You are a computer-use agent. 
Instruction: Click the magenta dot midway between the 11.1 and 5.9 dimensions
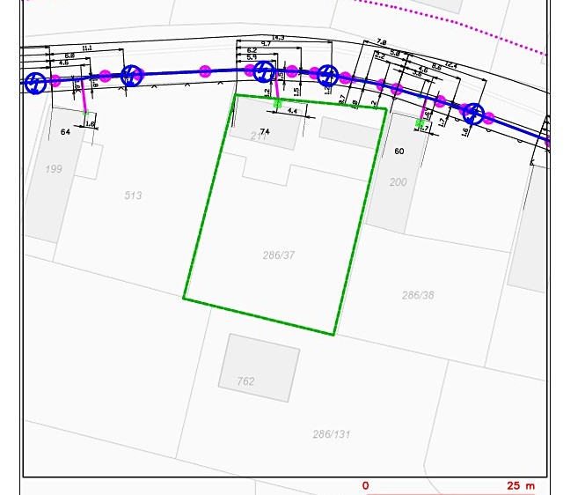(x=205, y=71)
